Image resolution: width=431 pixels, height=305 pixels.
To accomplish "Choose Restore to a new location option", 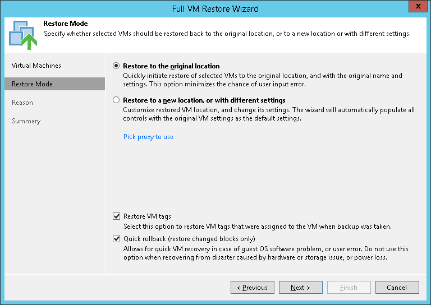I will 116,100.
